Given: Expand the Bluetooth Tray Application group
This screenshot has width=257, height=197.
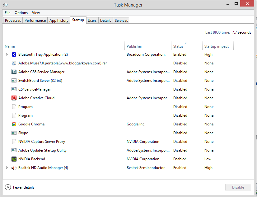Looking at the screenshot, I should click(x=7, y=54).
